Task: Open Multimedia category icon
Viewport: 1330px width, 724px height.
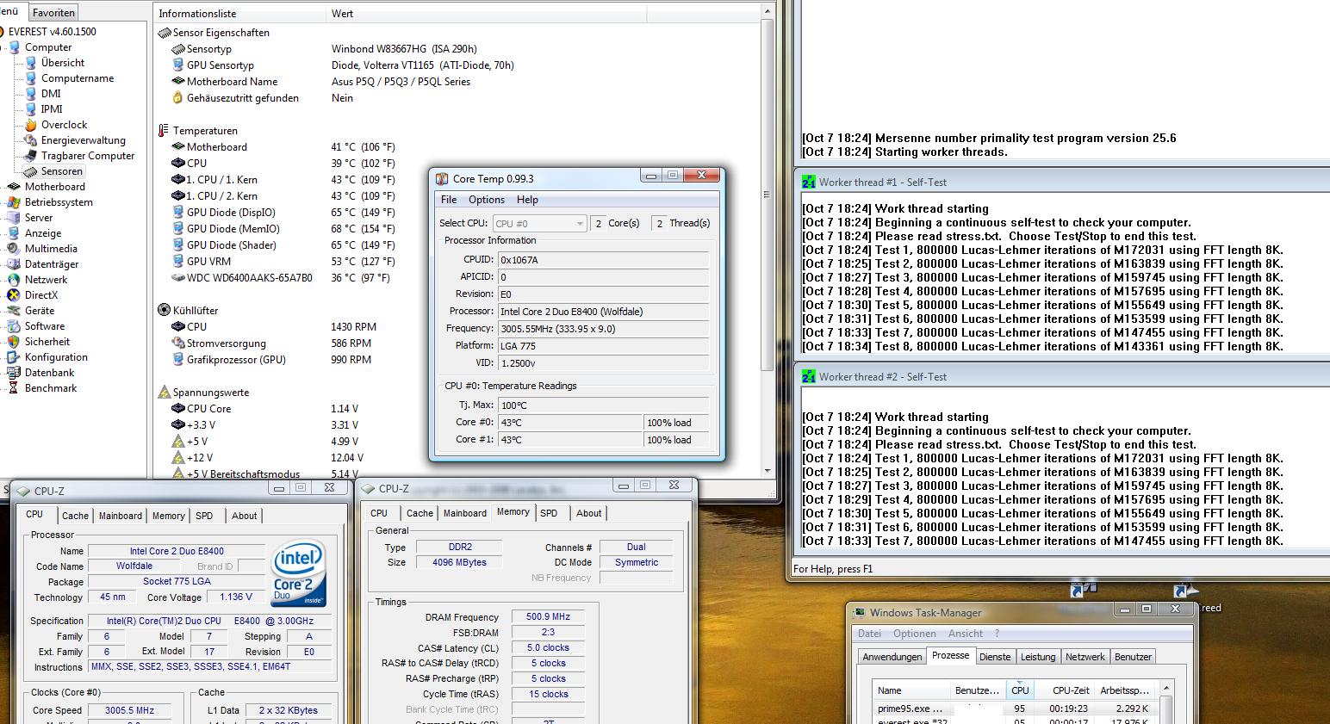Action: [15, 249]
